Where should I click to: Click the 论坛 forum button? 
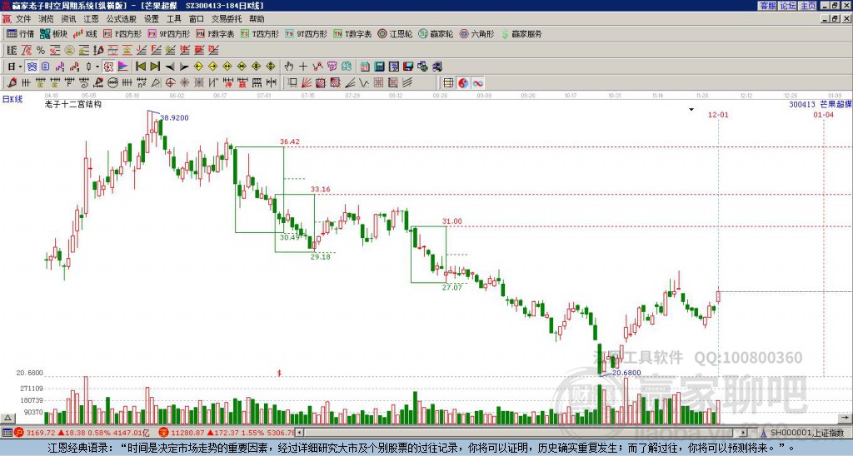(x=788, y=6)
